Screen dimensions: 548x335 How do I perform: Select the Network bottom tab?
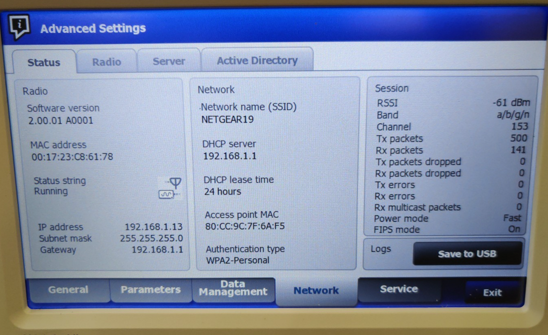pos(316,291)
